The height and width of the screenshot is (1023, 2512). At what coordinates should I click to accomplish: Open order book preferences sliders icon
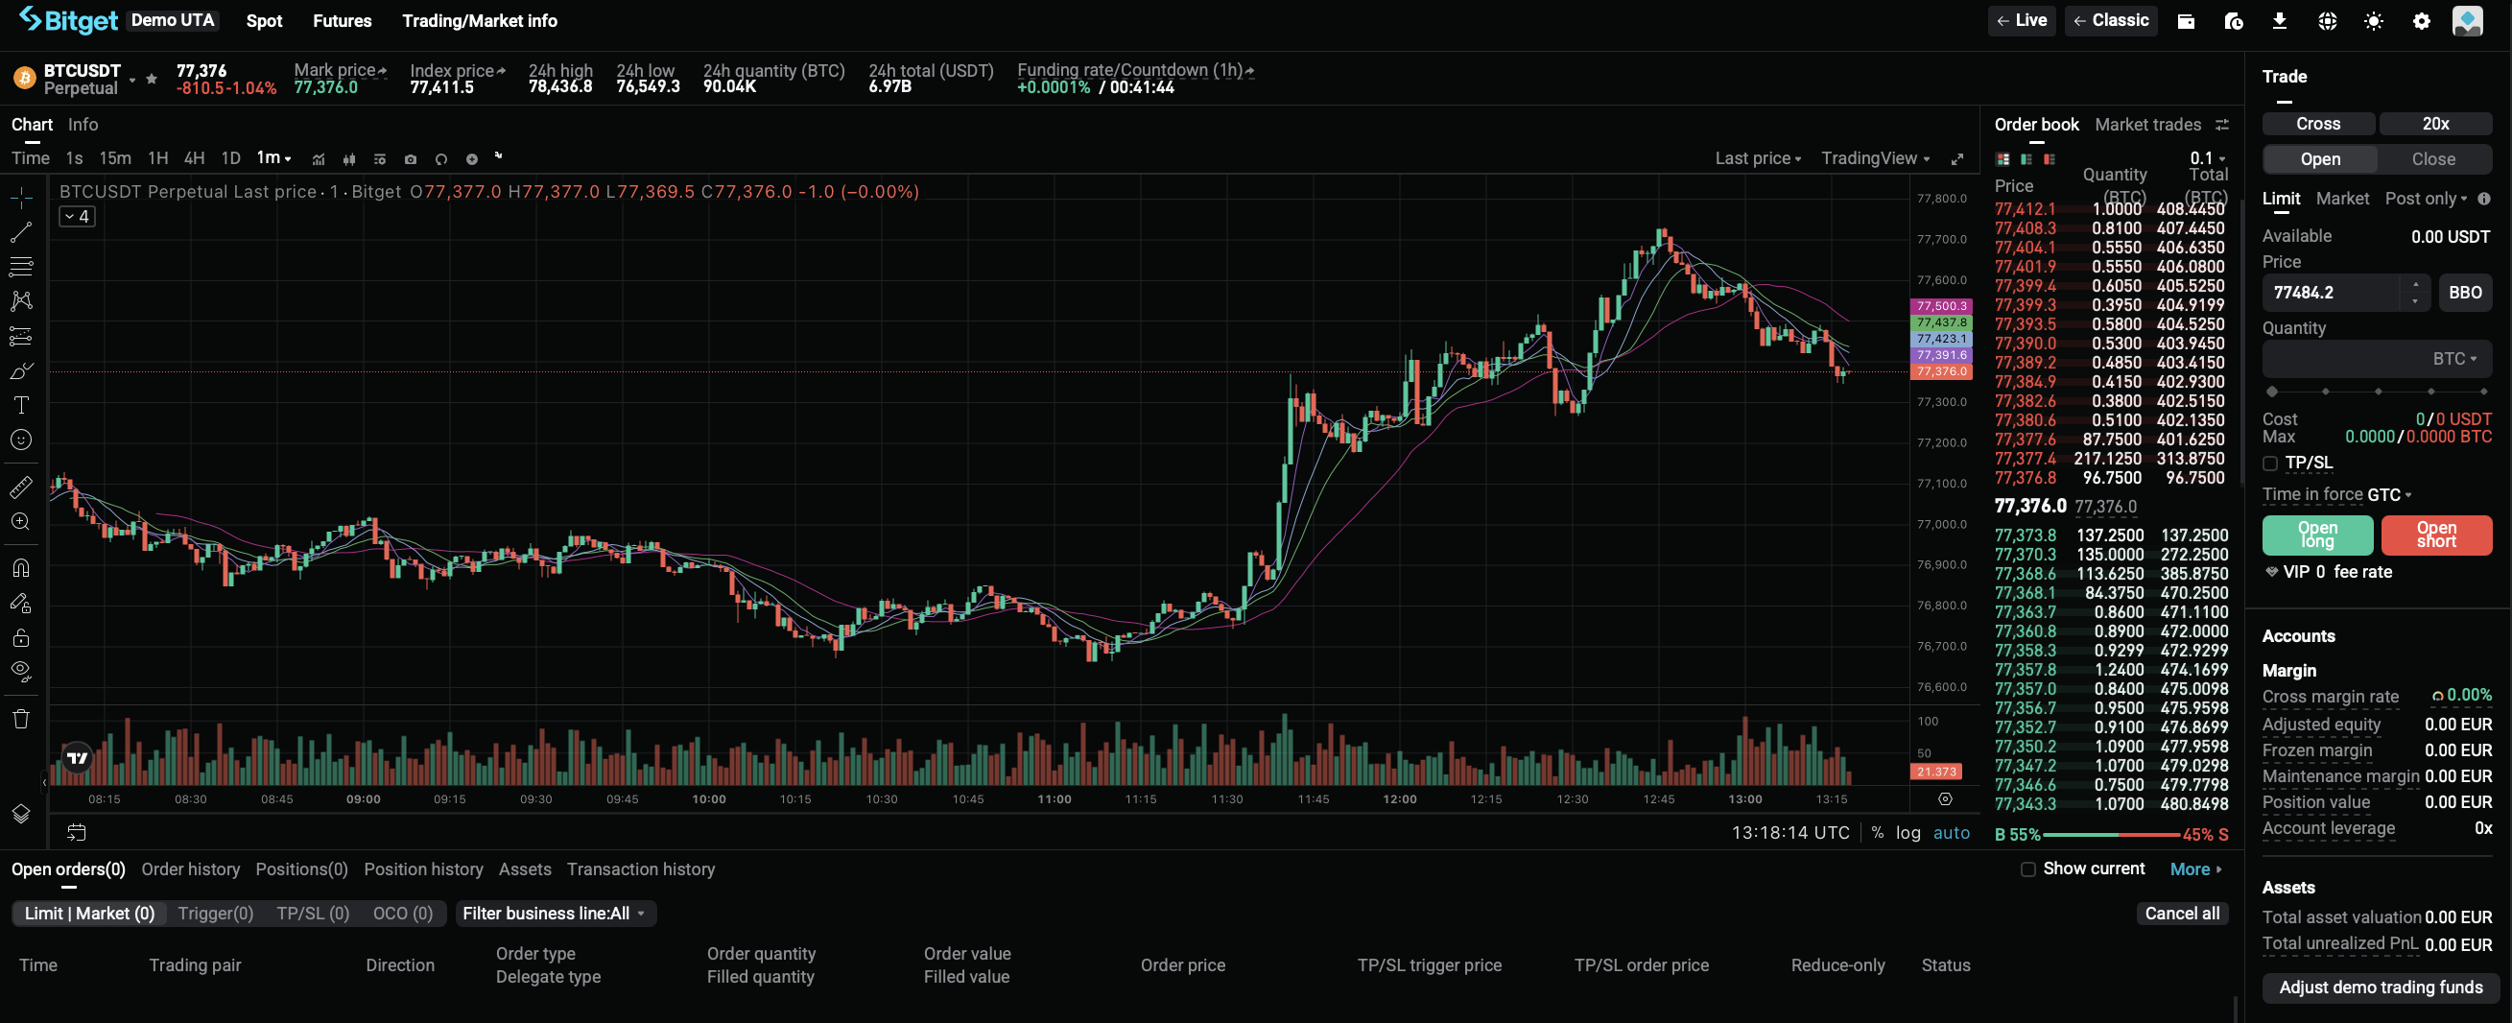click(x=2222, y=125)
